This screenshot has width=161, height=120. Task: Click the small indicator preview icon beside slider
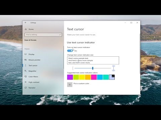coord(73,68)
